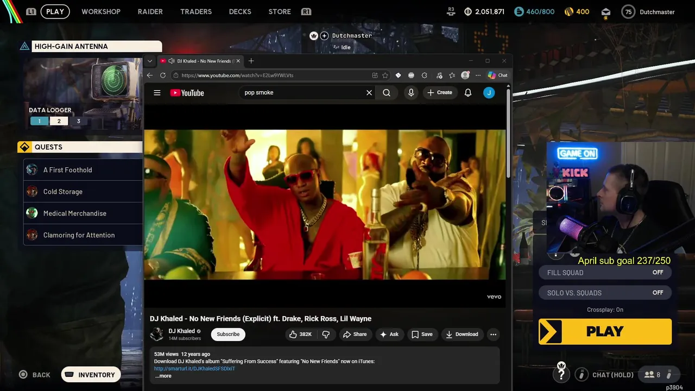Save video to playlist

click(x=422, y=335)
